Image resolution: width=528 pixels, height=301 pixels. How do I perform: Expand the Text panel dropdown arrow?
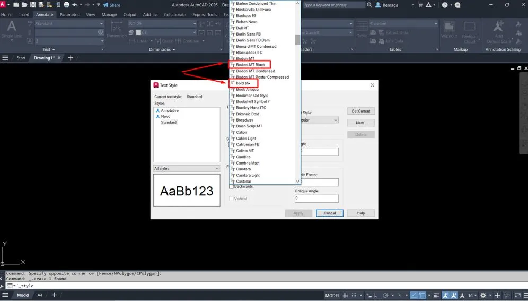(54, 49)
